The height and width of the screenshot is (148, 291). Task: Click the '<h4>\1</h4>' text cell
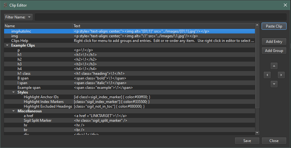[86, 69]
